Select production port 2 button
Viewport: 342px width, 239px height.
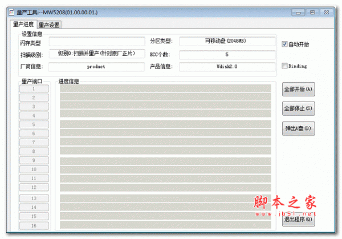[34, 98]
